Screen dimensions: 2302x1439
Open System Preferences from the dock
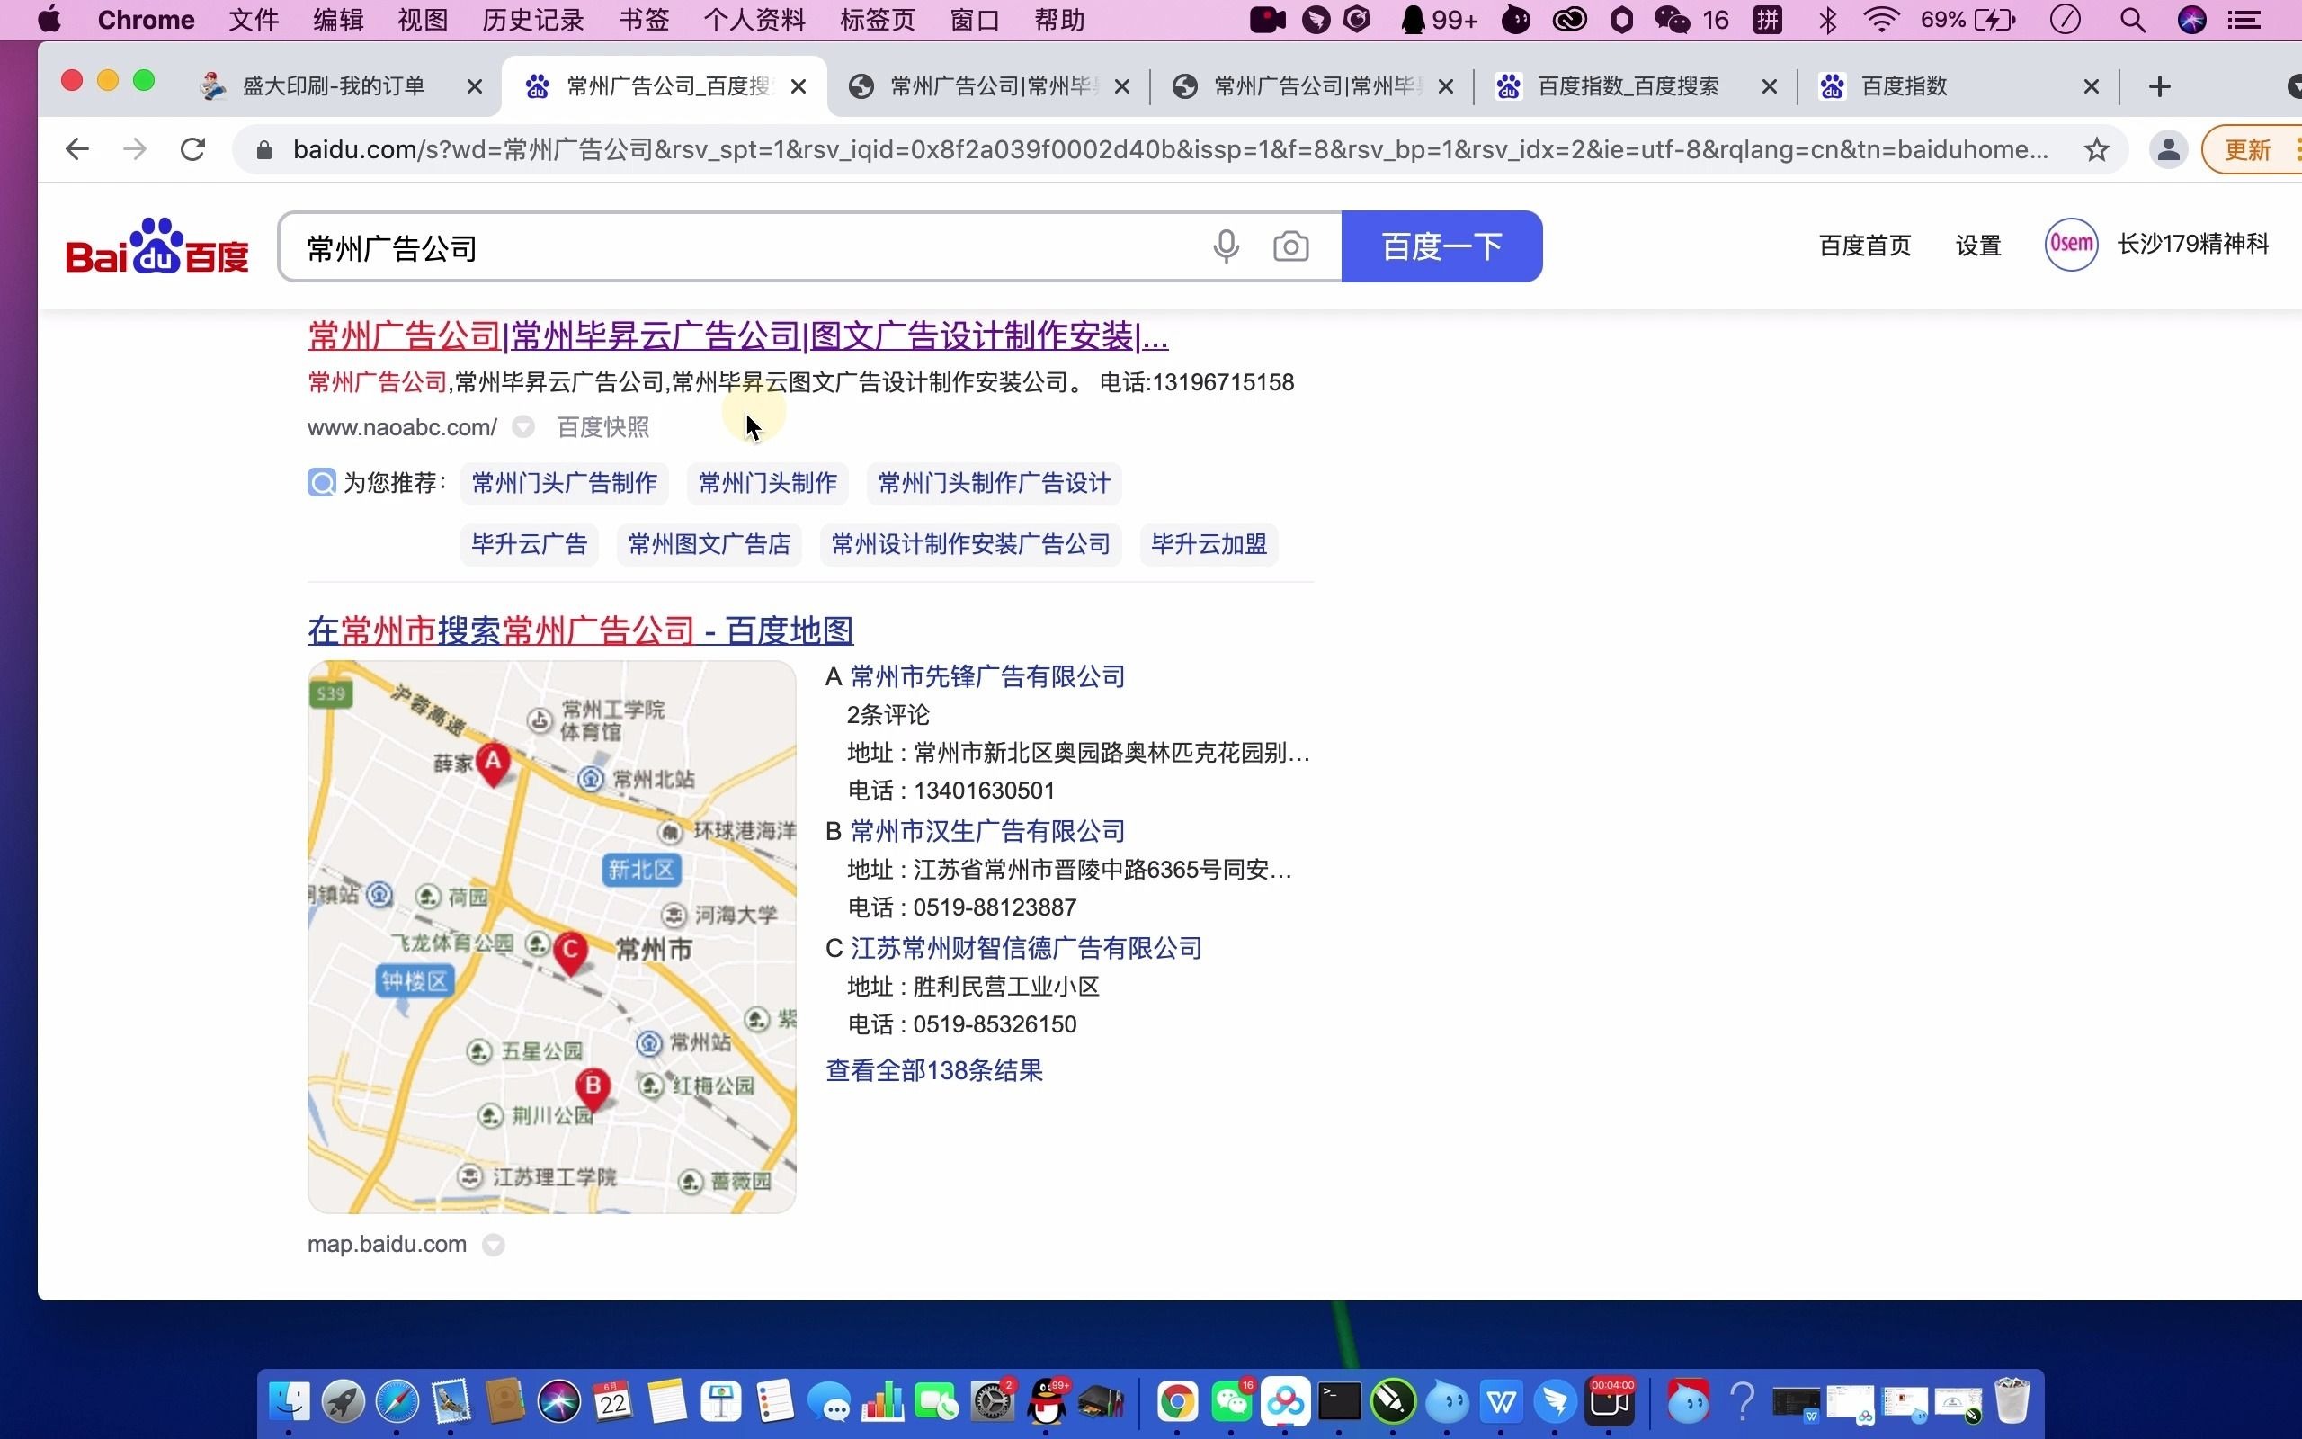point(993,1402)
